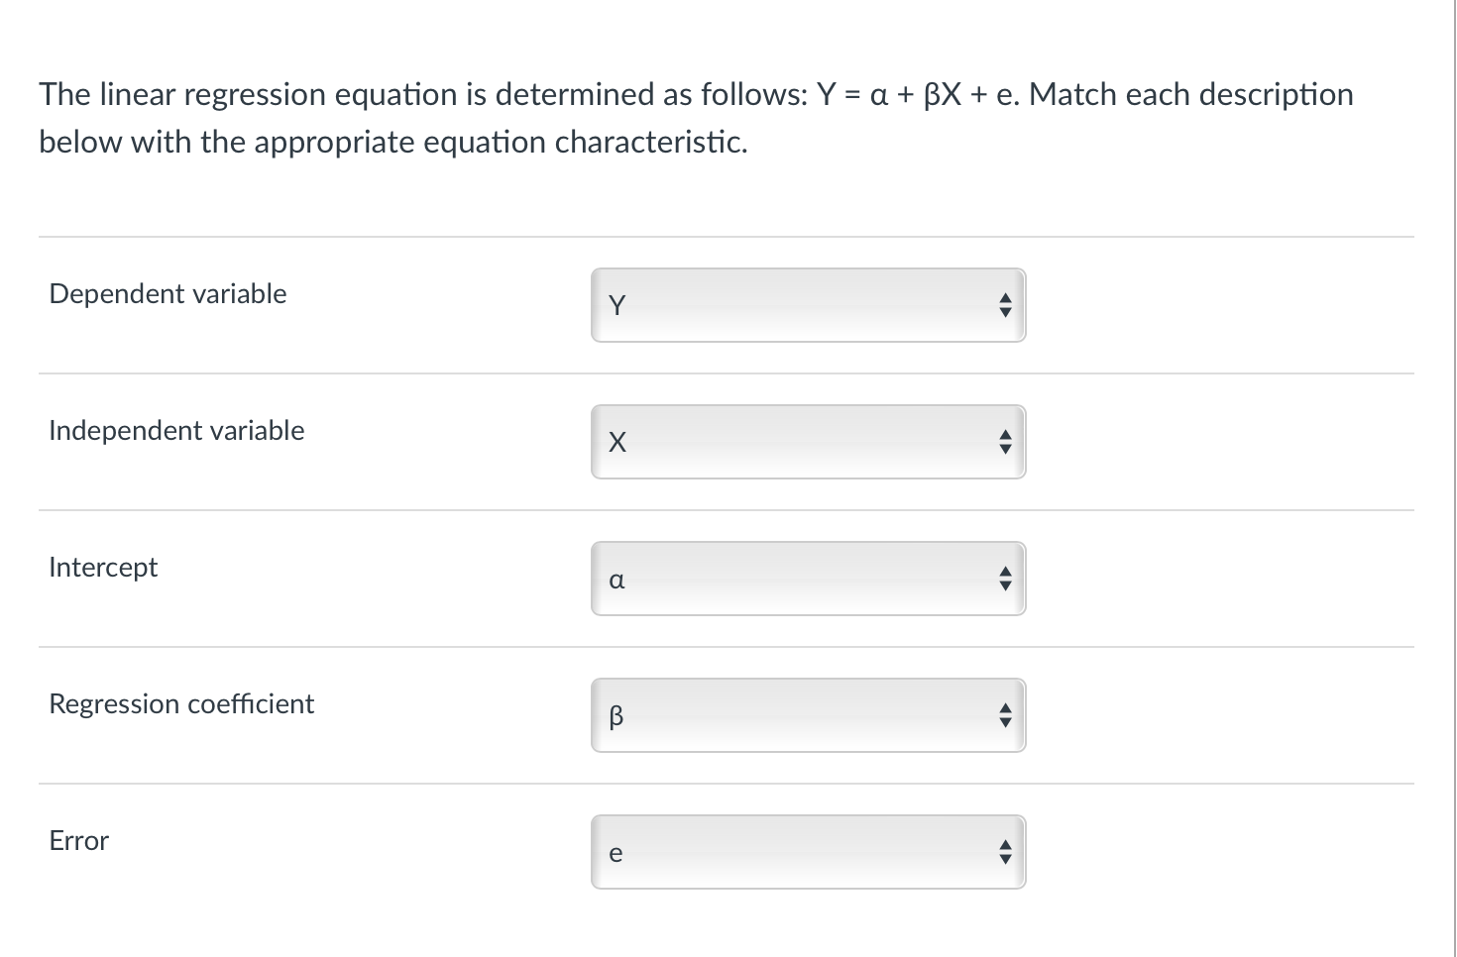Select the 'Intercept' label text
1457x957 pixels.
point(103,568)
